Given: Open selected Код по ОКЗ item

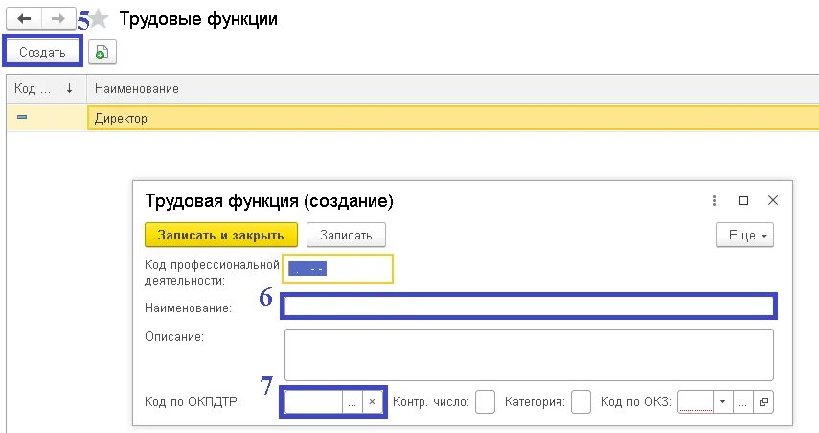Looking at the screenshot, I should pyautogui.click(x=763, y=402).
